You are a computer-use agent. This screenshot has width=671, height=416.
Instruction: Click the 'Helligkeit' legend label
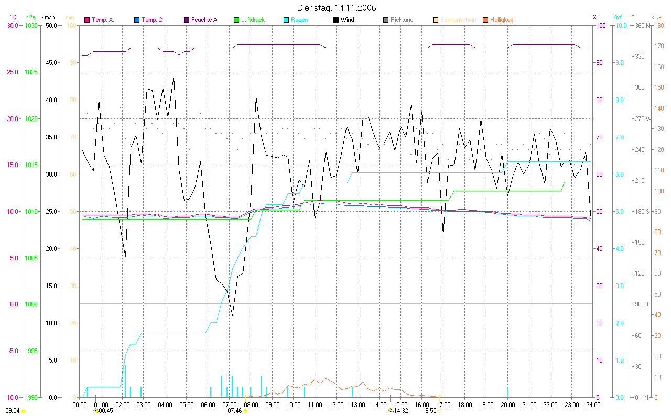501,20
